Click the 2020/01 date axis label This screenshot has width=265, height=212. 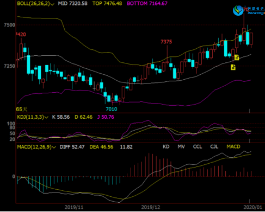pyautogui.click(x=253, y=207)
